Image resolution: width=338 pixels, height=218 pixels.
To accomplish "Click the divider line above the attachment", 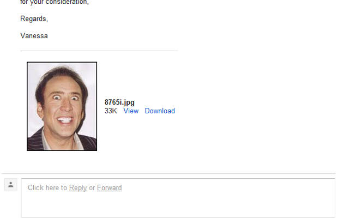I will pos(99,51).
